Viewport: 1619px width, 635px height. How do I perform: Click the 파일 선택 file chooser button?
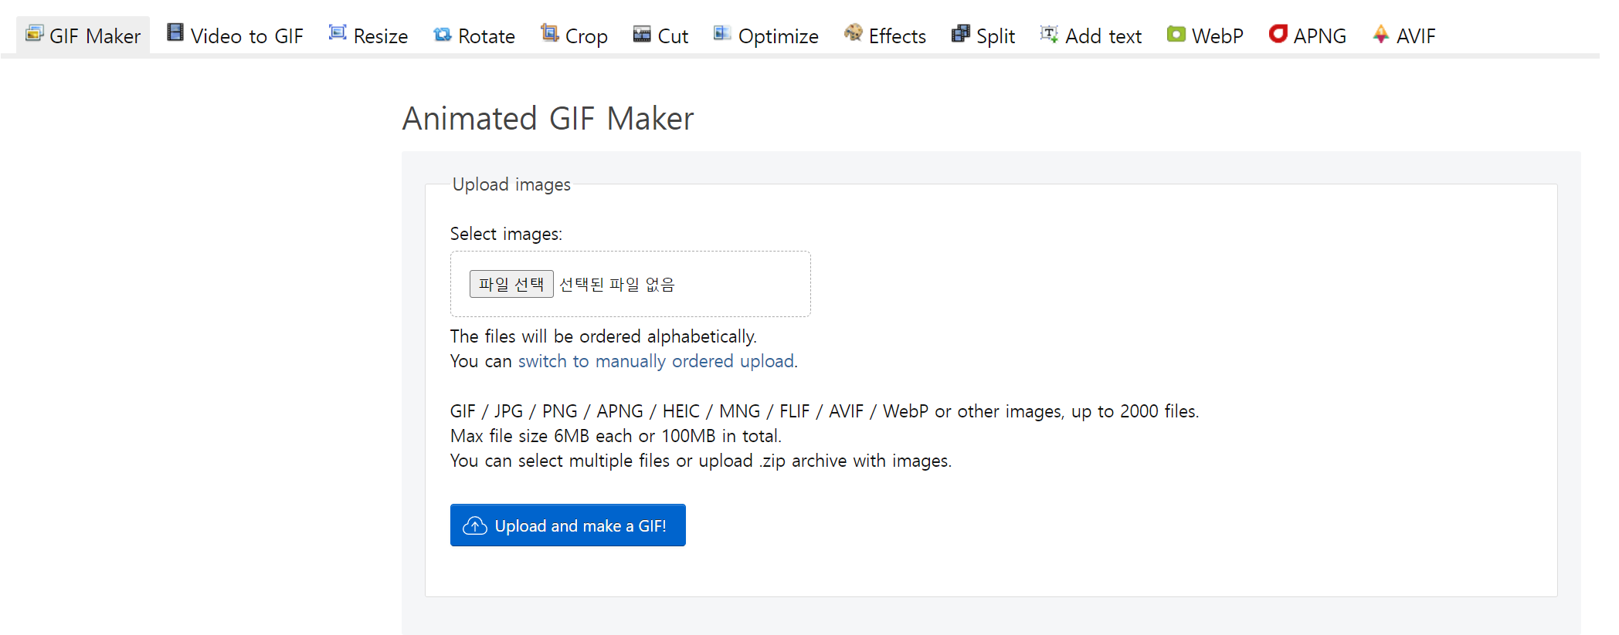(511, 284)
